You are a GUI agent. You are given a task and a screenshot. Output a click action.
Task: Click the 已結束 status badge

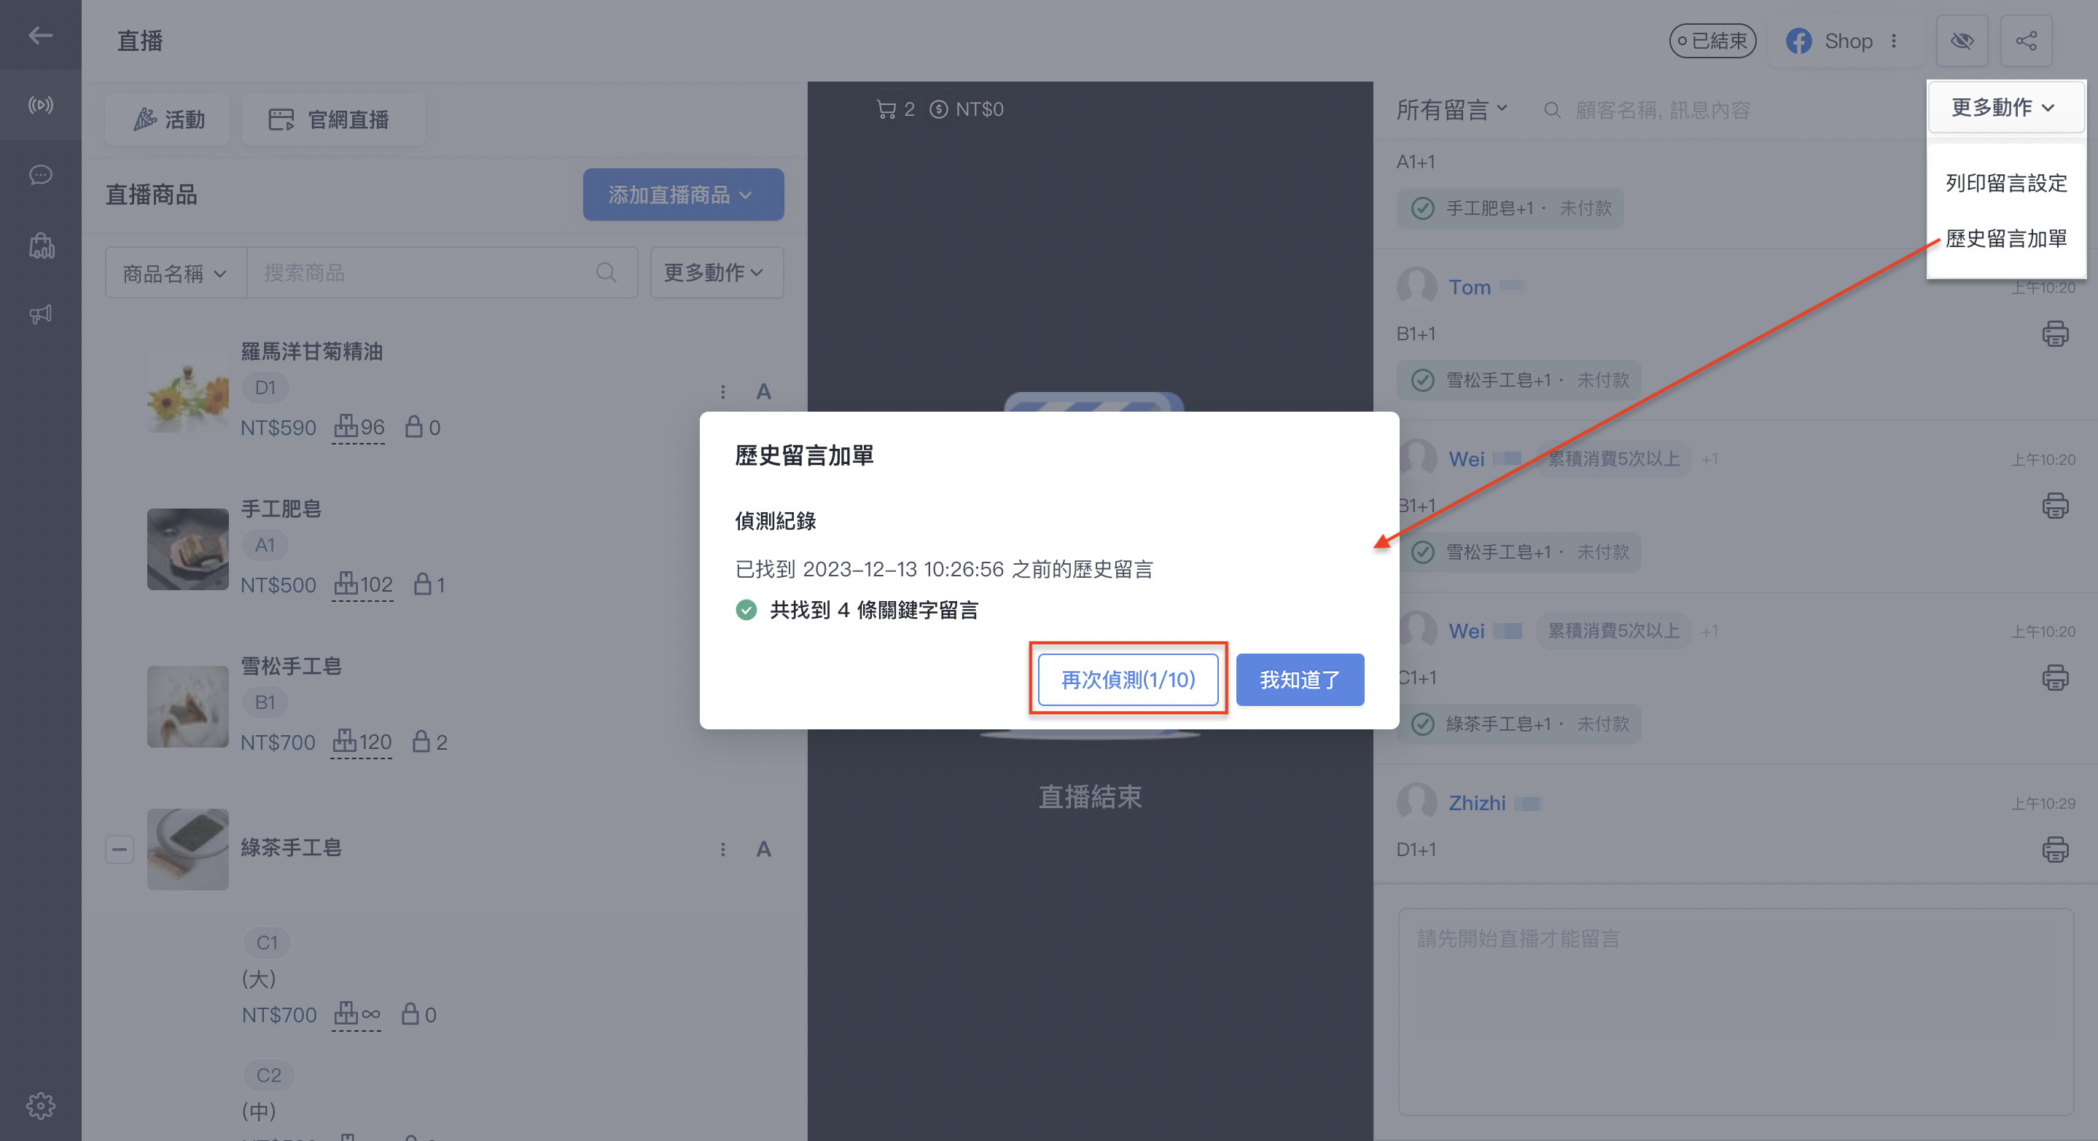pyautogui.click(x=1712, y=41)
